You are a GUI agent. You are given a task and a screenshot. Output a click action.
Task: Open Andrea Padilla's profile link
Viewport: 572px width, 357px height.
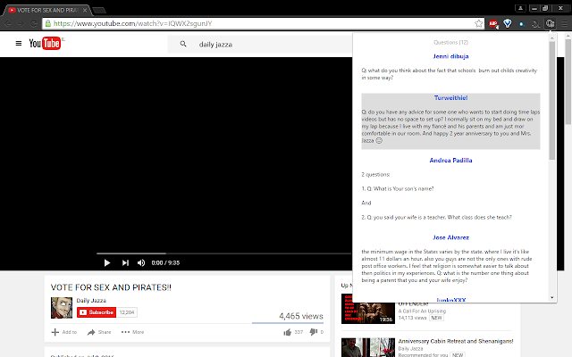click(450, 161)
